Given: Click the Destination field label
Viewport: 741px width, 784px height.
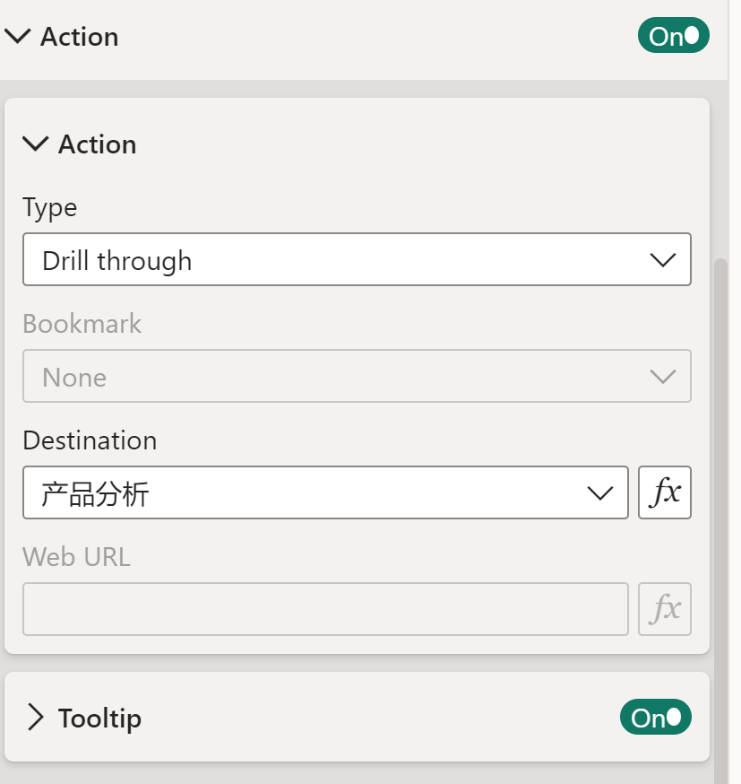Looking at the screenshot, I should tap(90, 440).
